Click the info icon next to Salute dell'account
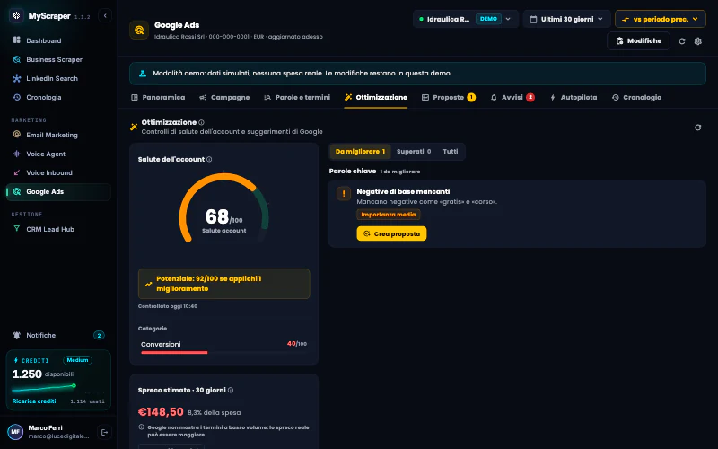The image size is (718, 449). point(209,160)
